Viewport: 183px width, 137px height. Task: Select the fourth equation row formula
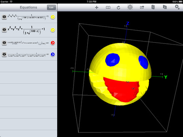point(28,55)
